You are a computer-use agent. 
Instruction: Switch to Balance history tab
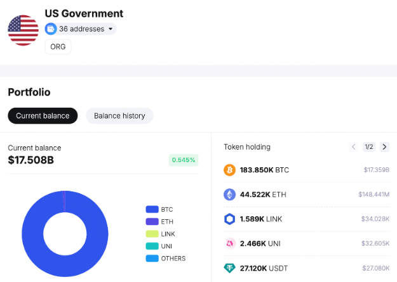click(119, 116)
